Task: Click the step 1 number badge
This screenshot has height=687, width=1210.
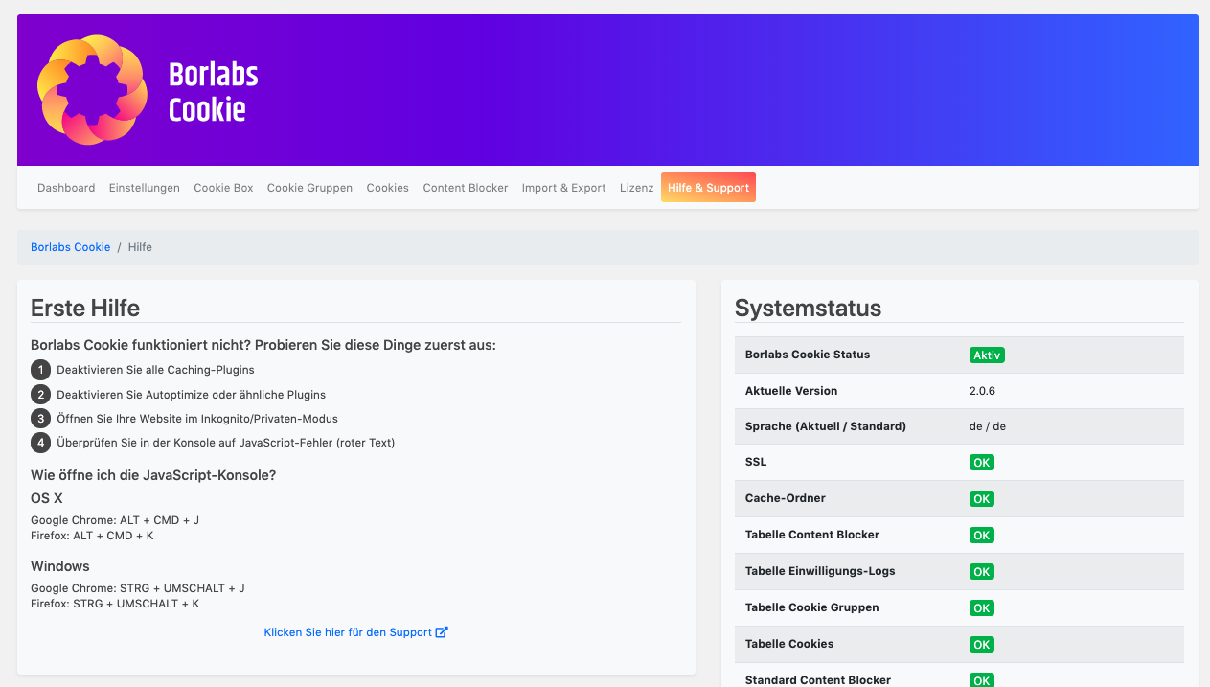Action: click(x=40, y=370)
